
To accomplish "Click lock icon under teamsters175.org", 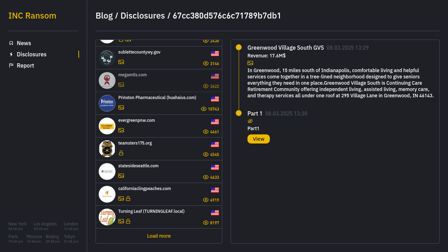I will coord(121,153).
